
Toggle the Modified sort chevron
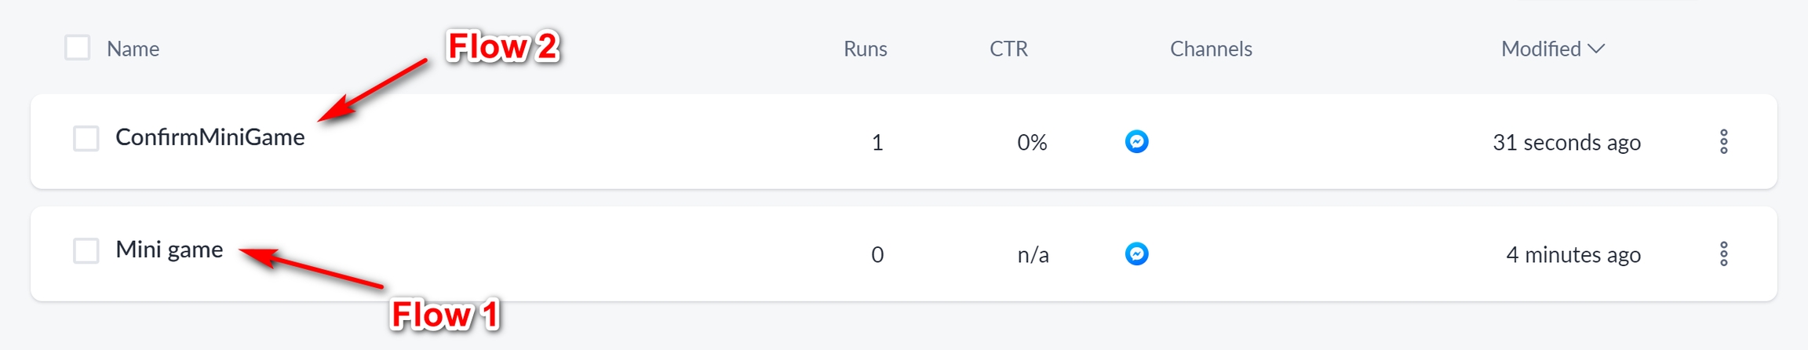(x=1596, y=49)
